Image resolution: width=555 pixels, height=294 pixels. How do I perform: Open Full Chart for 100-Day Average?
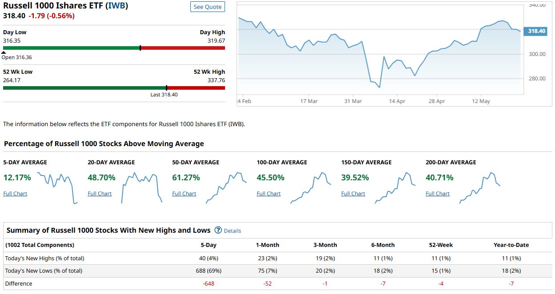click(x=269, y=194)
